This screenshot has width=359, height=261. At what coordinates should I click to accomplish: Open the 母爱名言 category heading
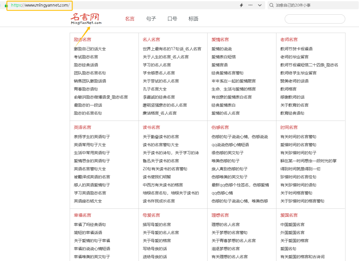coord(151,215)
